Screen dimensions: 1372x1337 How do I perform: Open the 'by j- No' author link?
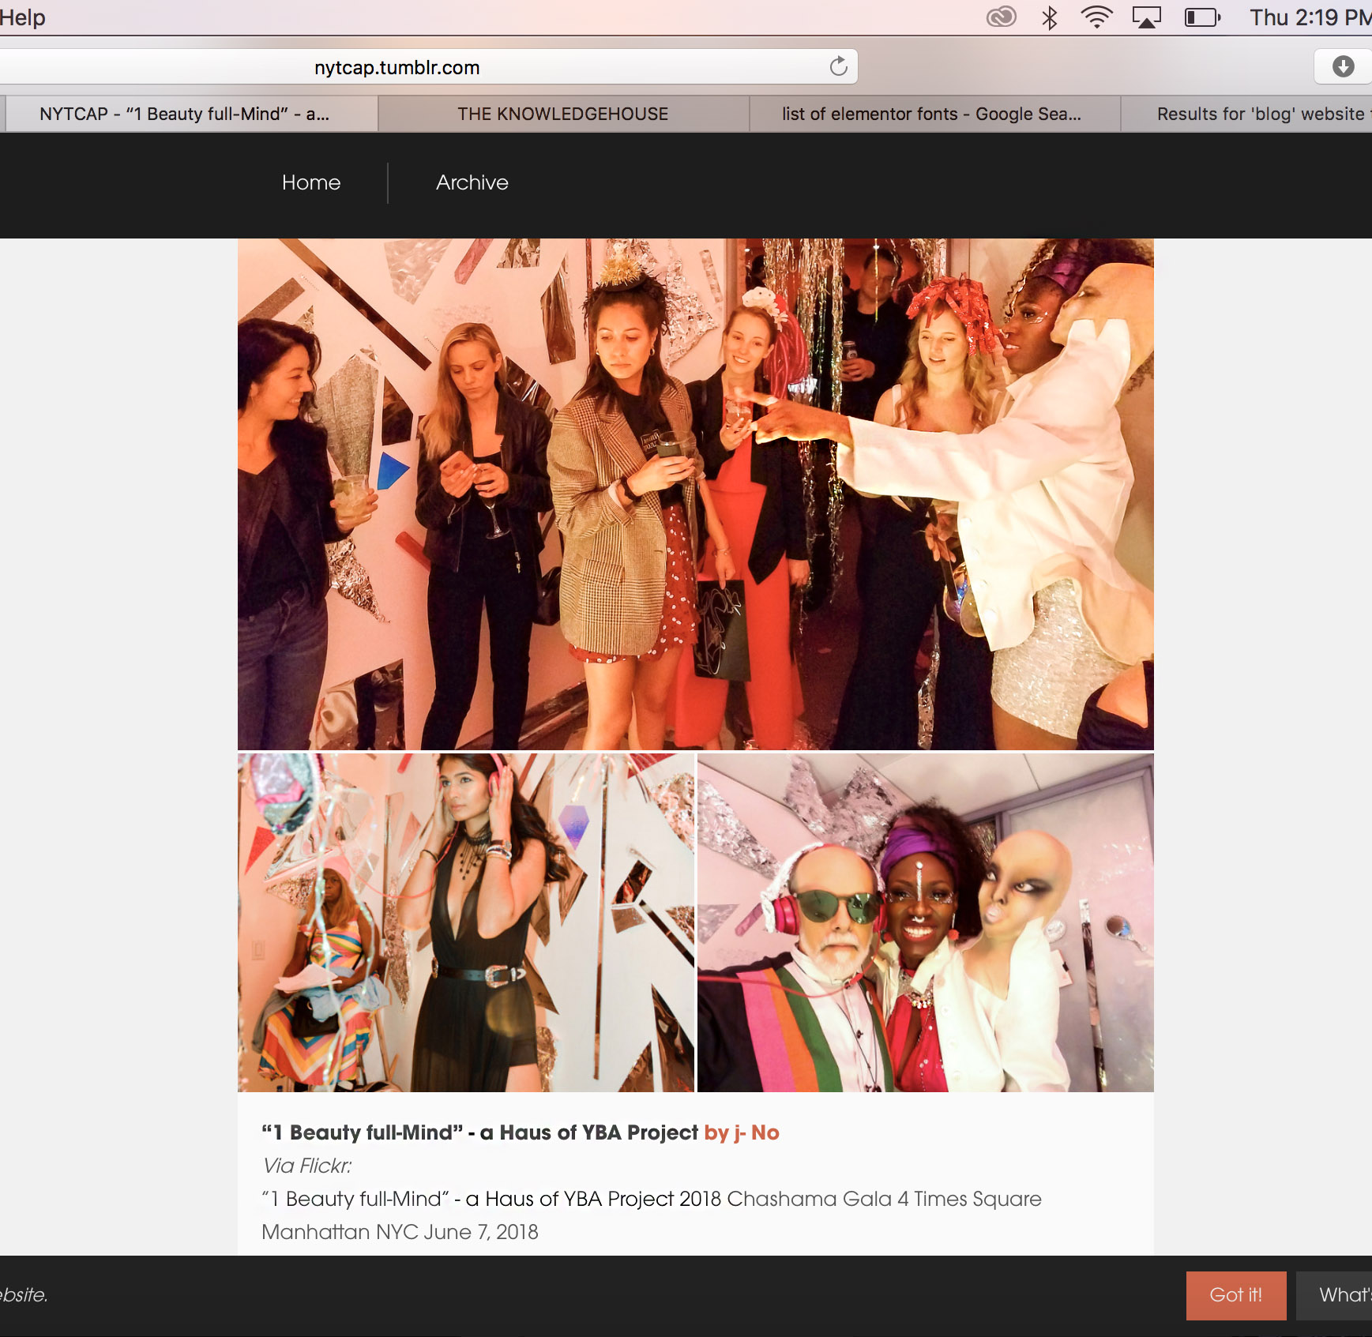741,1132
